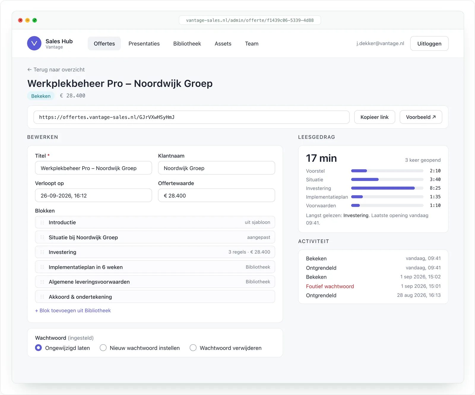Edit the Offertewaarde field
475x395 pixels.
tap(216, 196)
